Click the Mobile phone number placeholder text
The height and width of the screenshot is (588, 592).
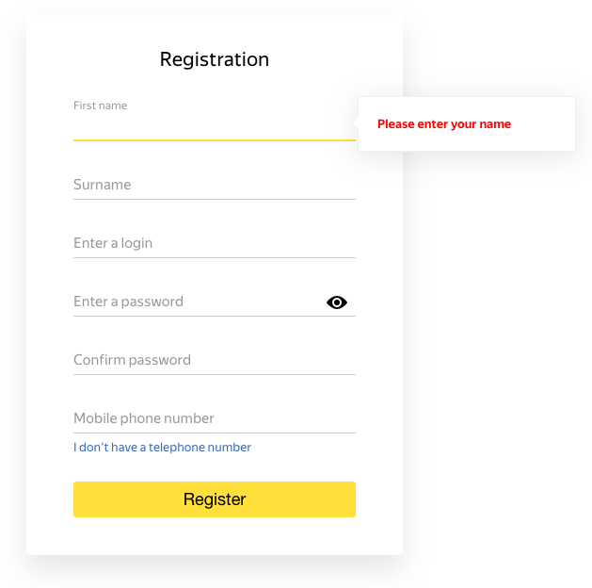144,418
